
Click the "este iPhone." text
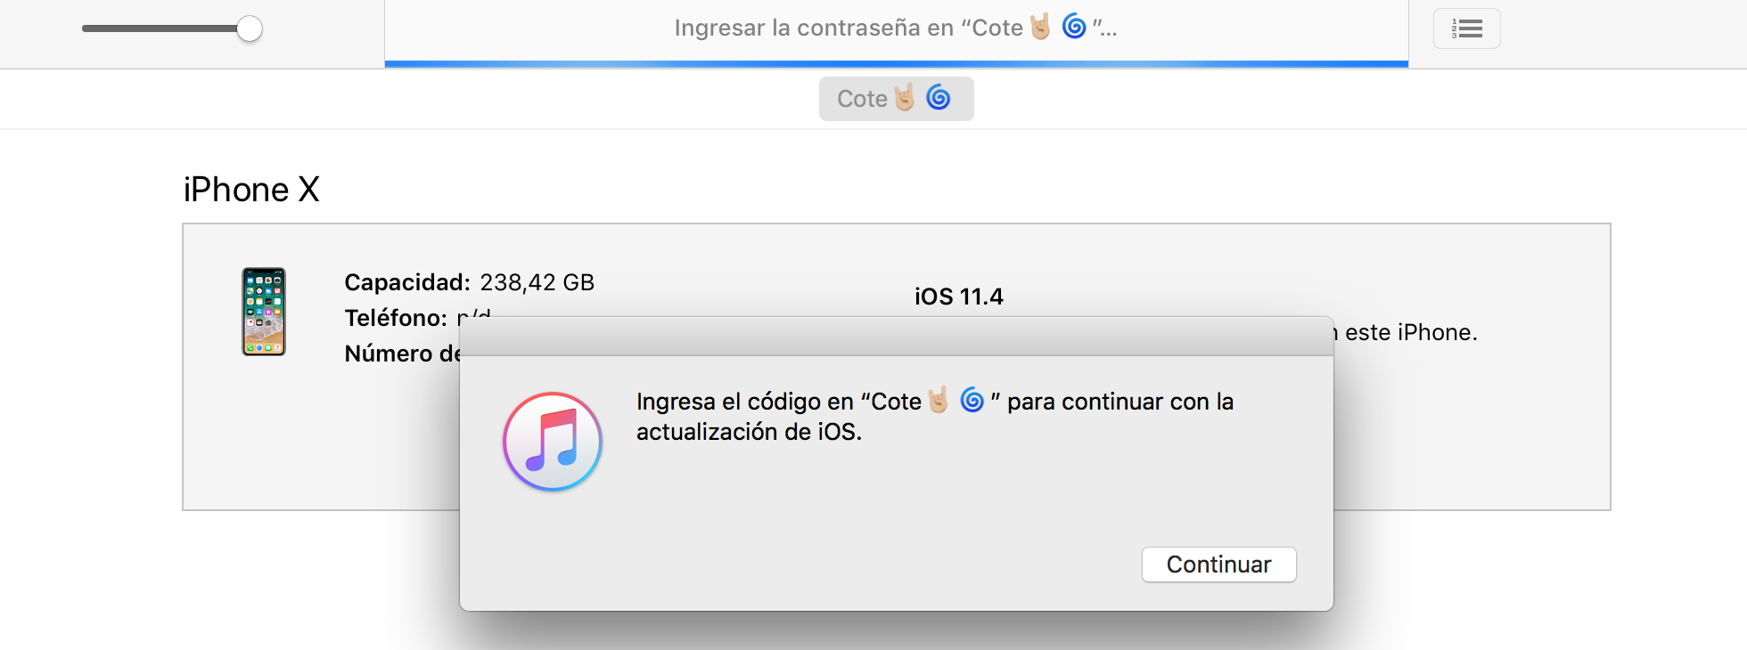click(x=1410, y=333)
